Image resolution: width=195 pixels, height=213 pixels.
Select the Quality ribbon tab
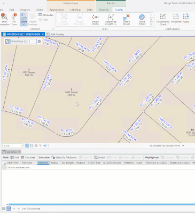pyautogui.click(x=119, y=10)
